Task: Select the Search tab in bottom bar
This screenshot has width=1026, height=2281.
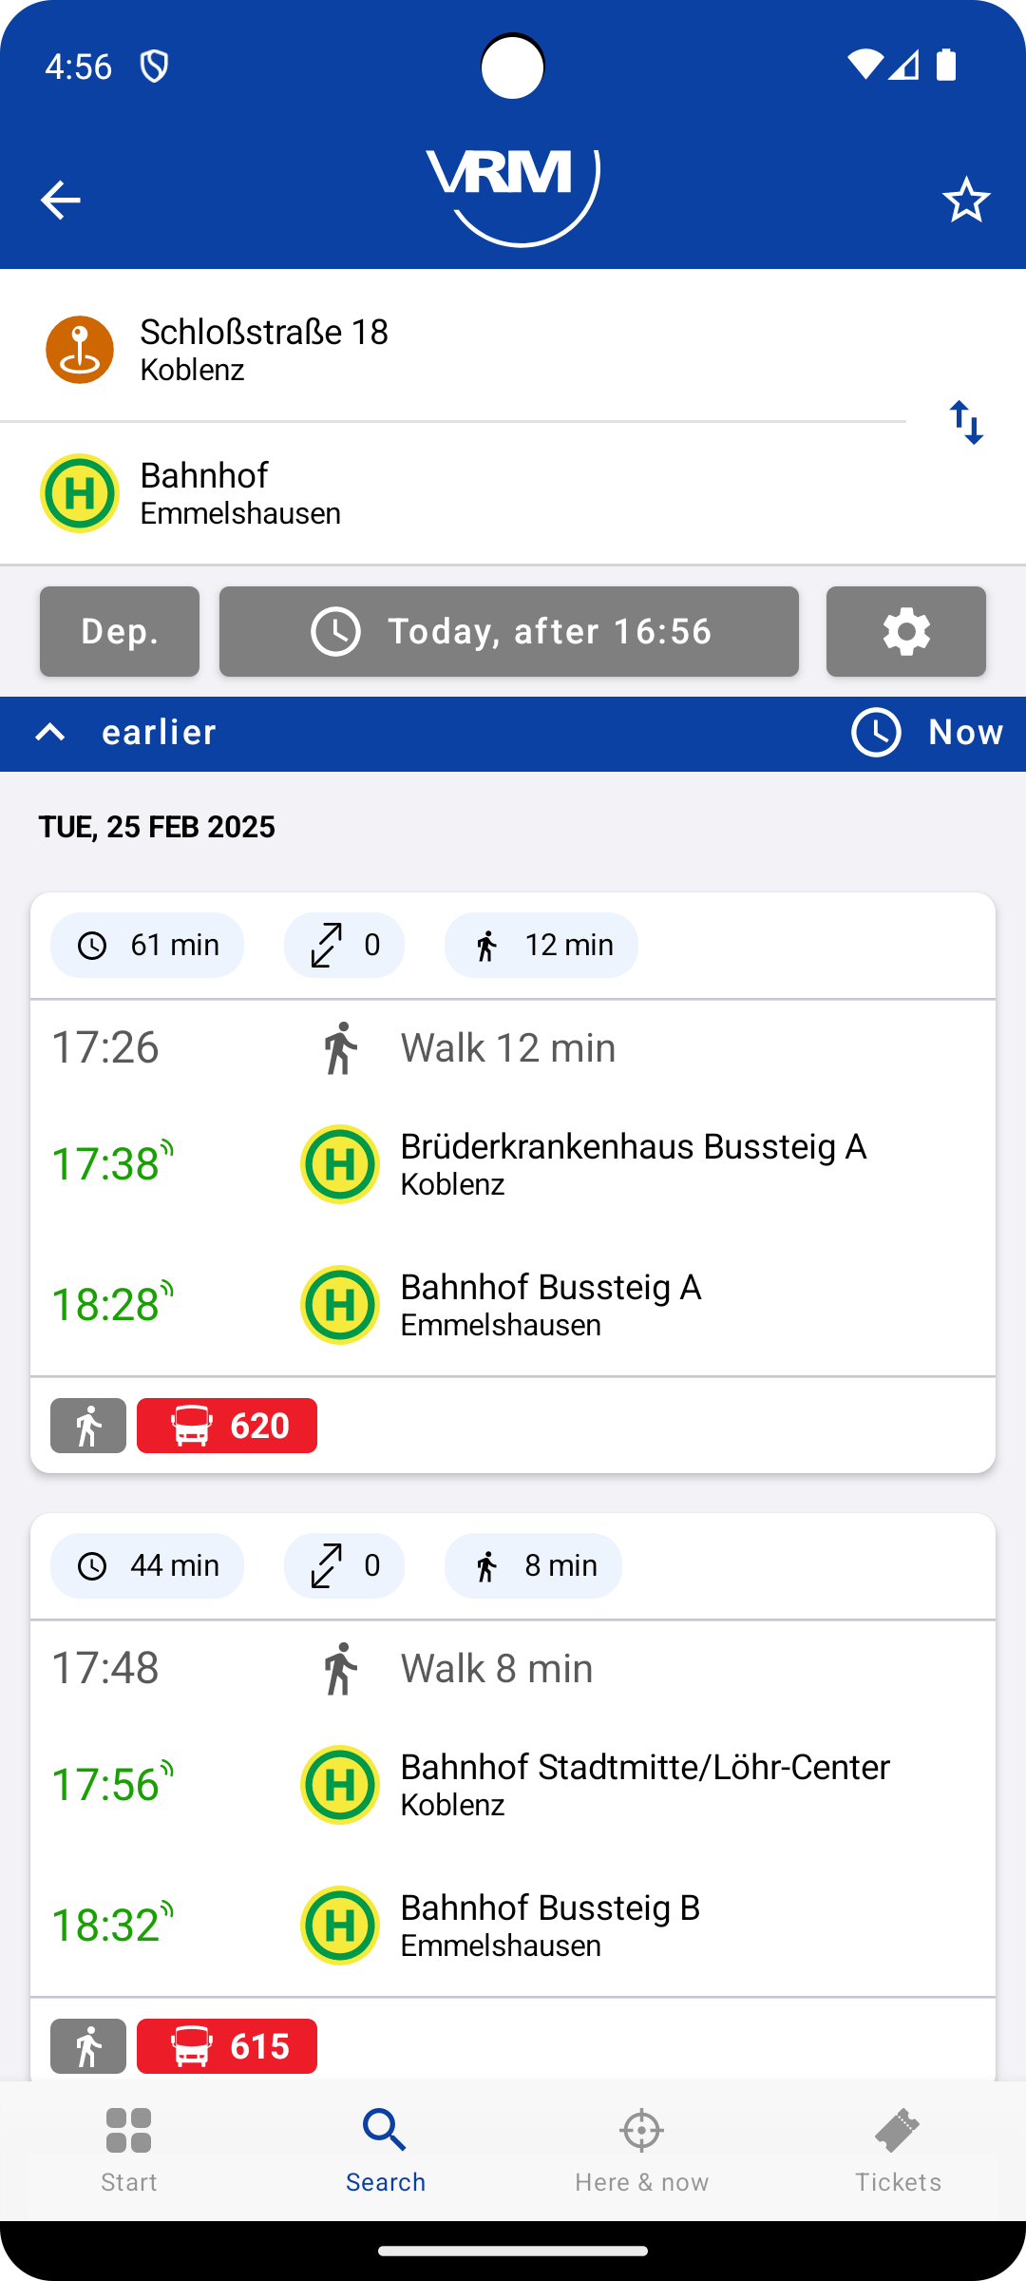Action: [x=385, y=2150]
